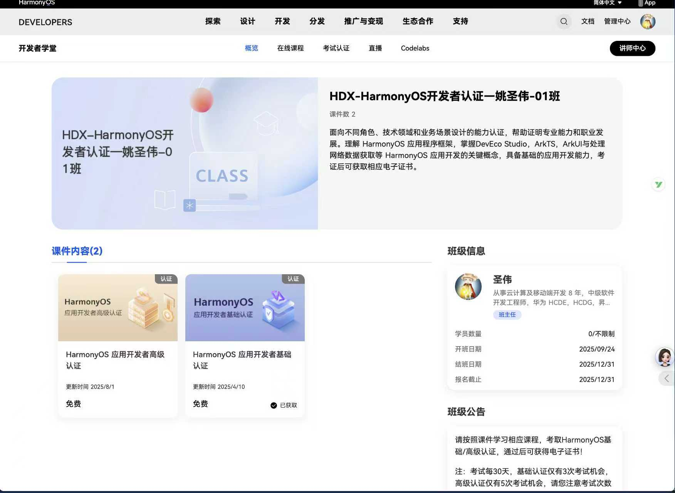Click 开班日期 value 2025/09/24
Viewport: 675px width, 493px height.
click(x=597, y=349)
